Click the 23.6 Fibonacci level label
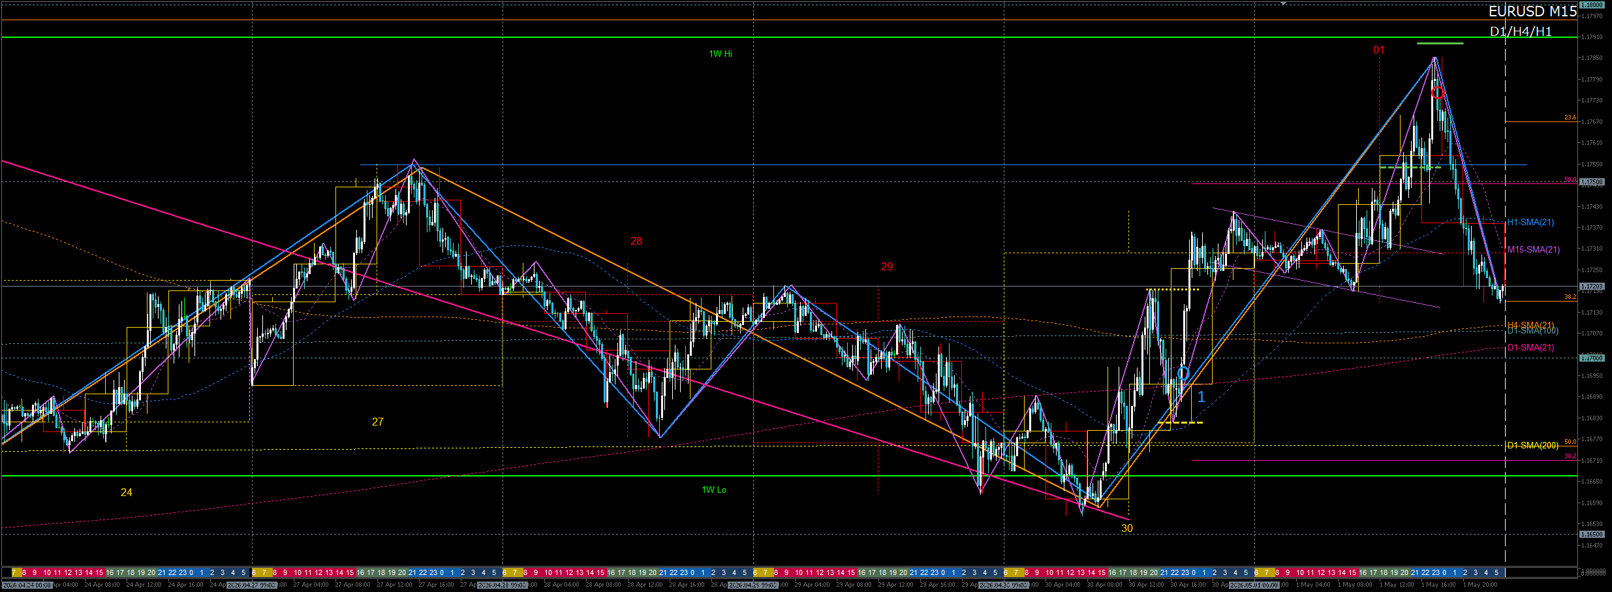Screen dimensions: 1612x592 (x=1570, y=118)
